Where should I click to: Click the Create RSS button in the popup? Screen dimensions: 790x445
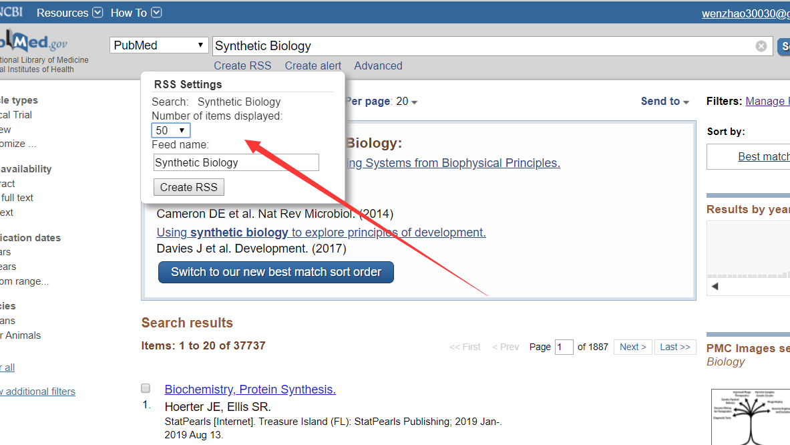[189, 187]
